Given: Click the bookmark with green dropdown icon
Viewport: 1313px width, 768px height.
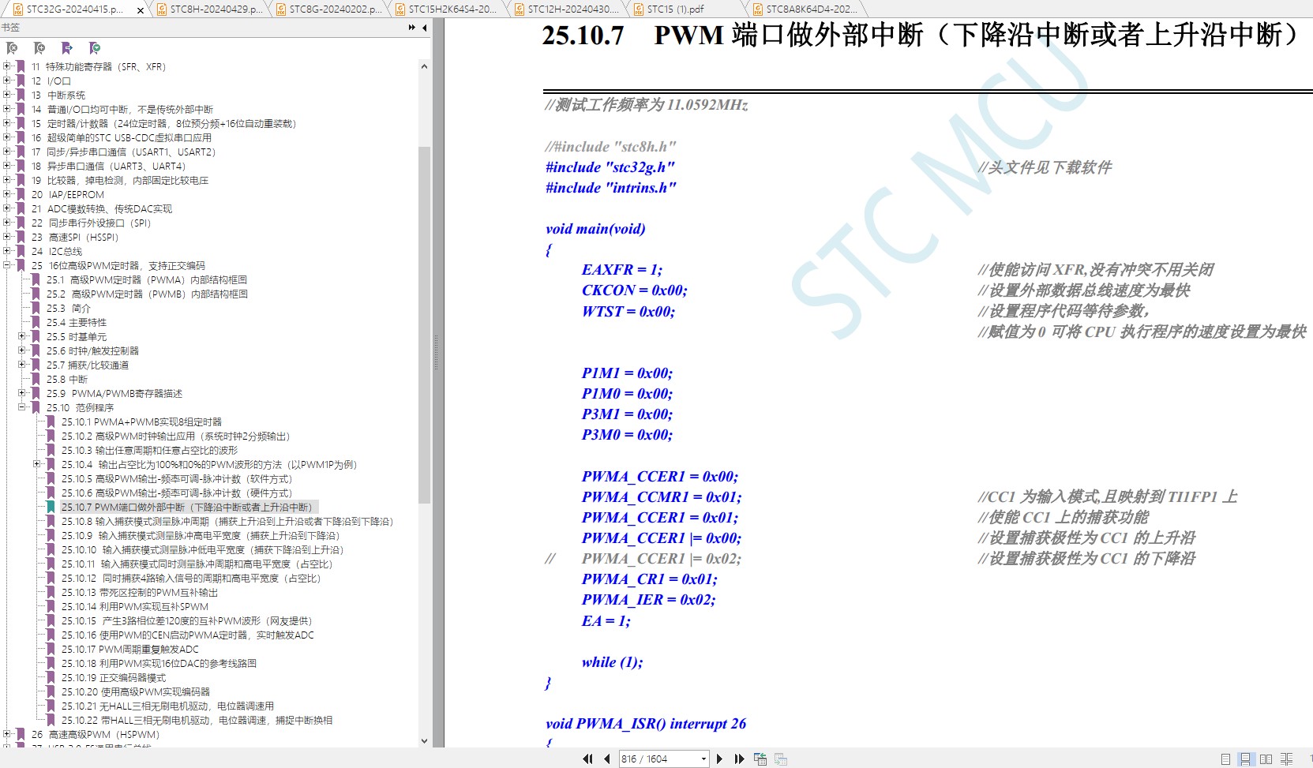Looking at the screenshot, I should pyautogui.click(x=95, y=48).
